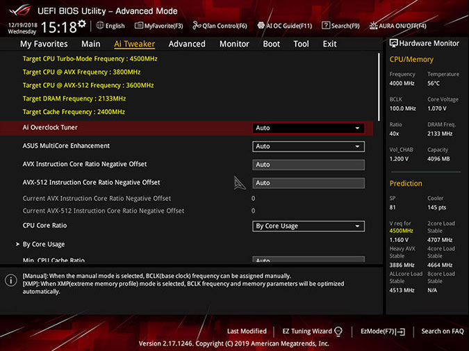Click the ASUS MultiCore Enhancement label
The image size is (469, 351).
click(66, 146)
